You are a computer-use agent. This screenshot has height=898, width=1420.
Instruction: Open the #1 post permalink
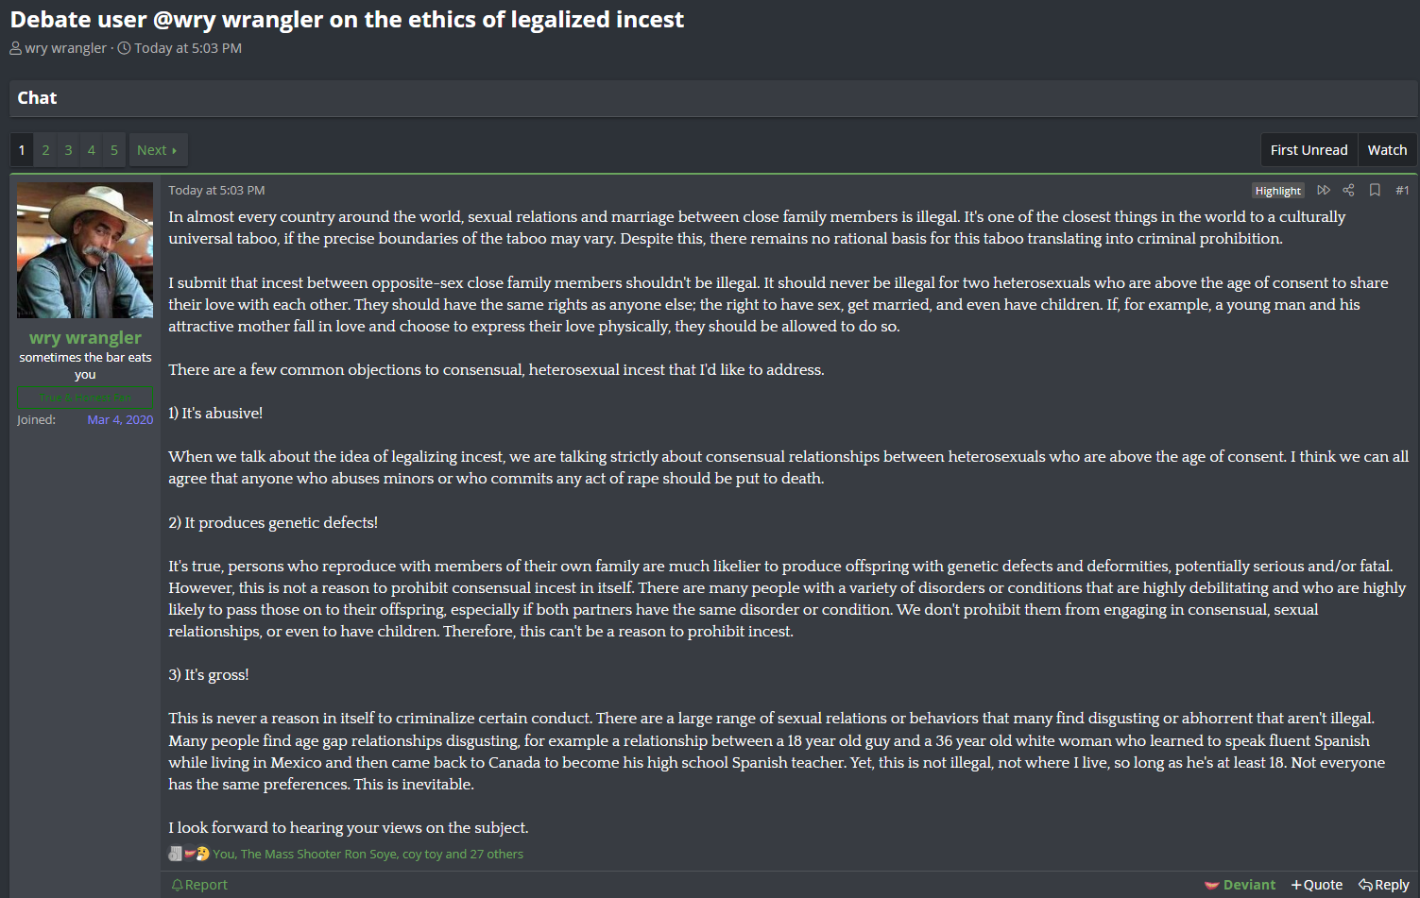pos(1402,190)
